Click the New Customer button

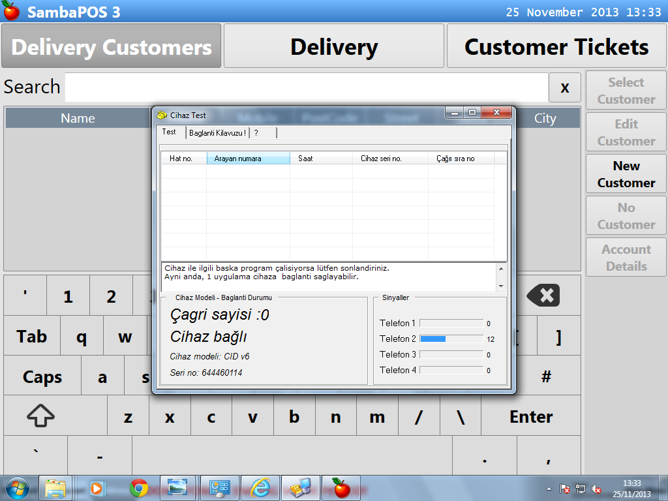pyautogui.click(x=626, y=175)
